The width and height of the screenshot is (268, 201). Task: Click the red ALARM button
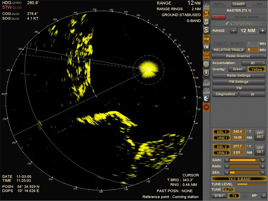(219, 17)
